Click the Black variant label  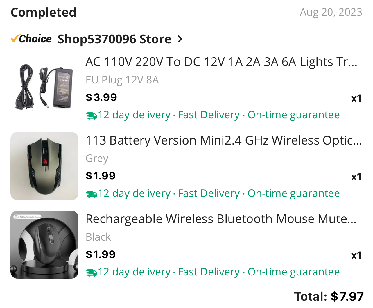(x=98, y=237)
